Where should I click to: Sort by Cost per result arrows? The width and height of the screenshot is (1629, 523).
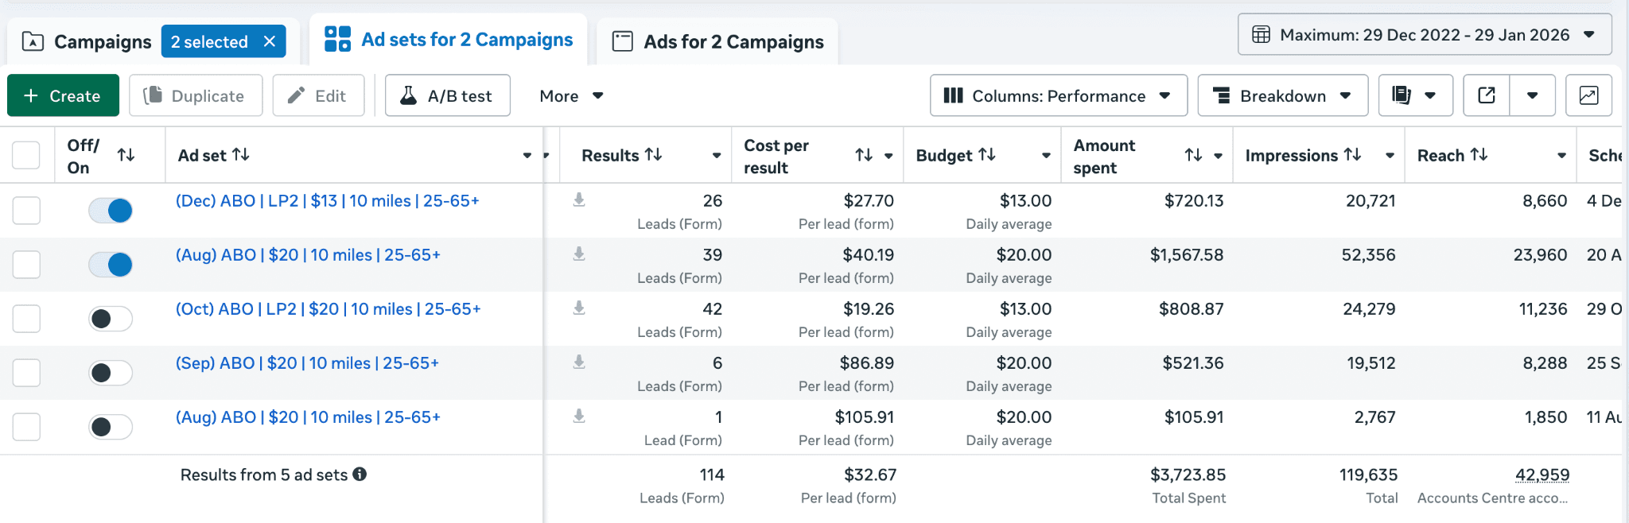pos(864,155)
